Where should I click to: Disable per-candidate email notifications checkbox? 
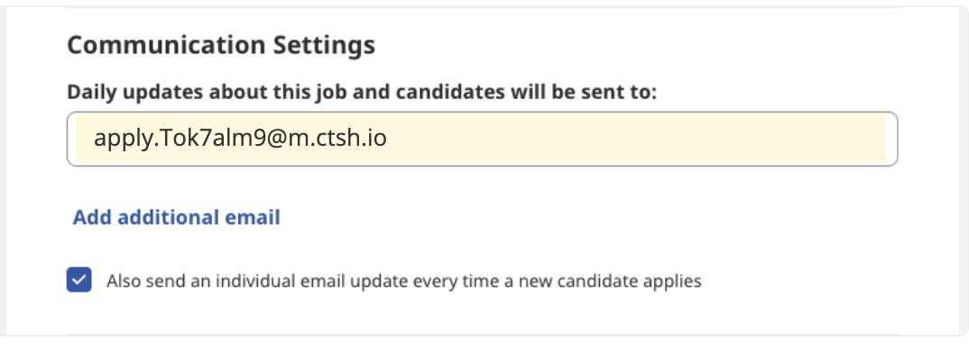tap(79, 280)
